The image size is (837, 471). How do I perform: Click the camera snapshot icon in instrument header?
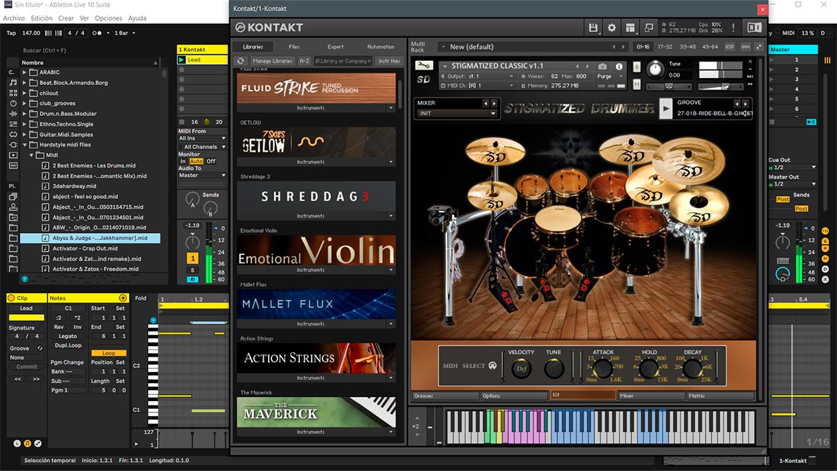pyautogui.click(x=603, y=67)
